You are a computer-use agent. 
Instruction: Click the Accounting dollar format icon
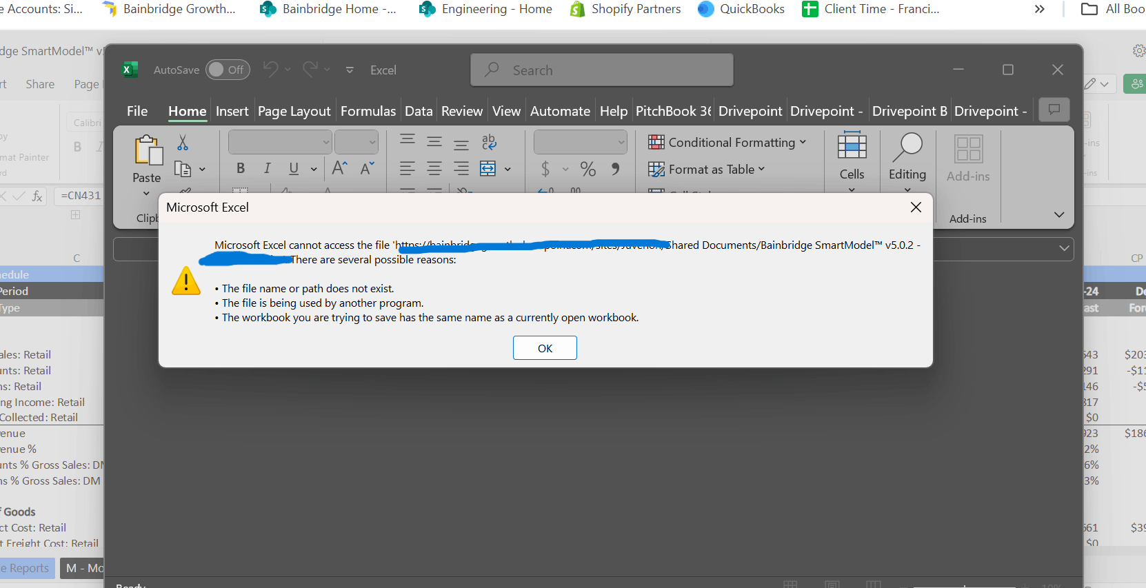(x=545, y=168)
